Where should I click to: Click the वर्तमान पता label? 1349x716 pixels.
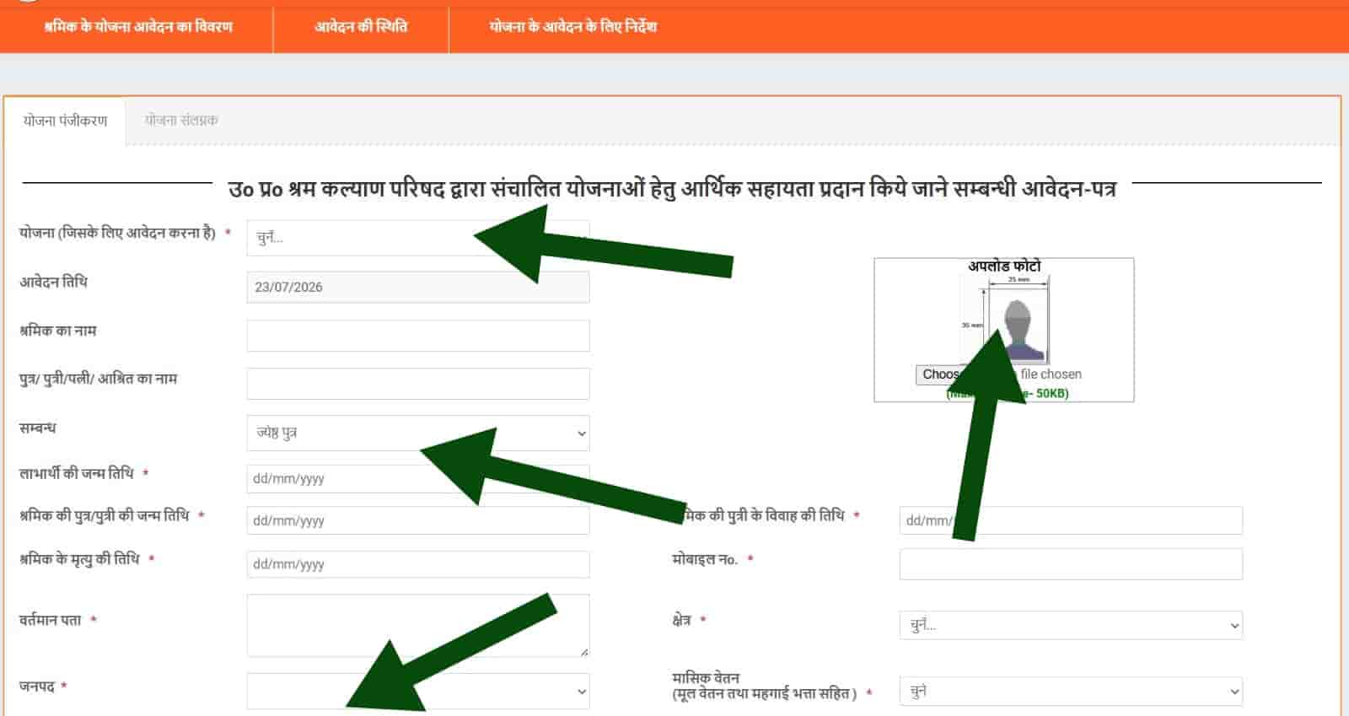(51, 621)
